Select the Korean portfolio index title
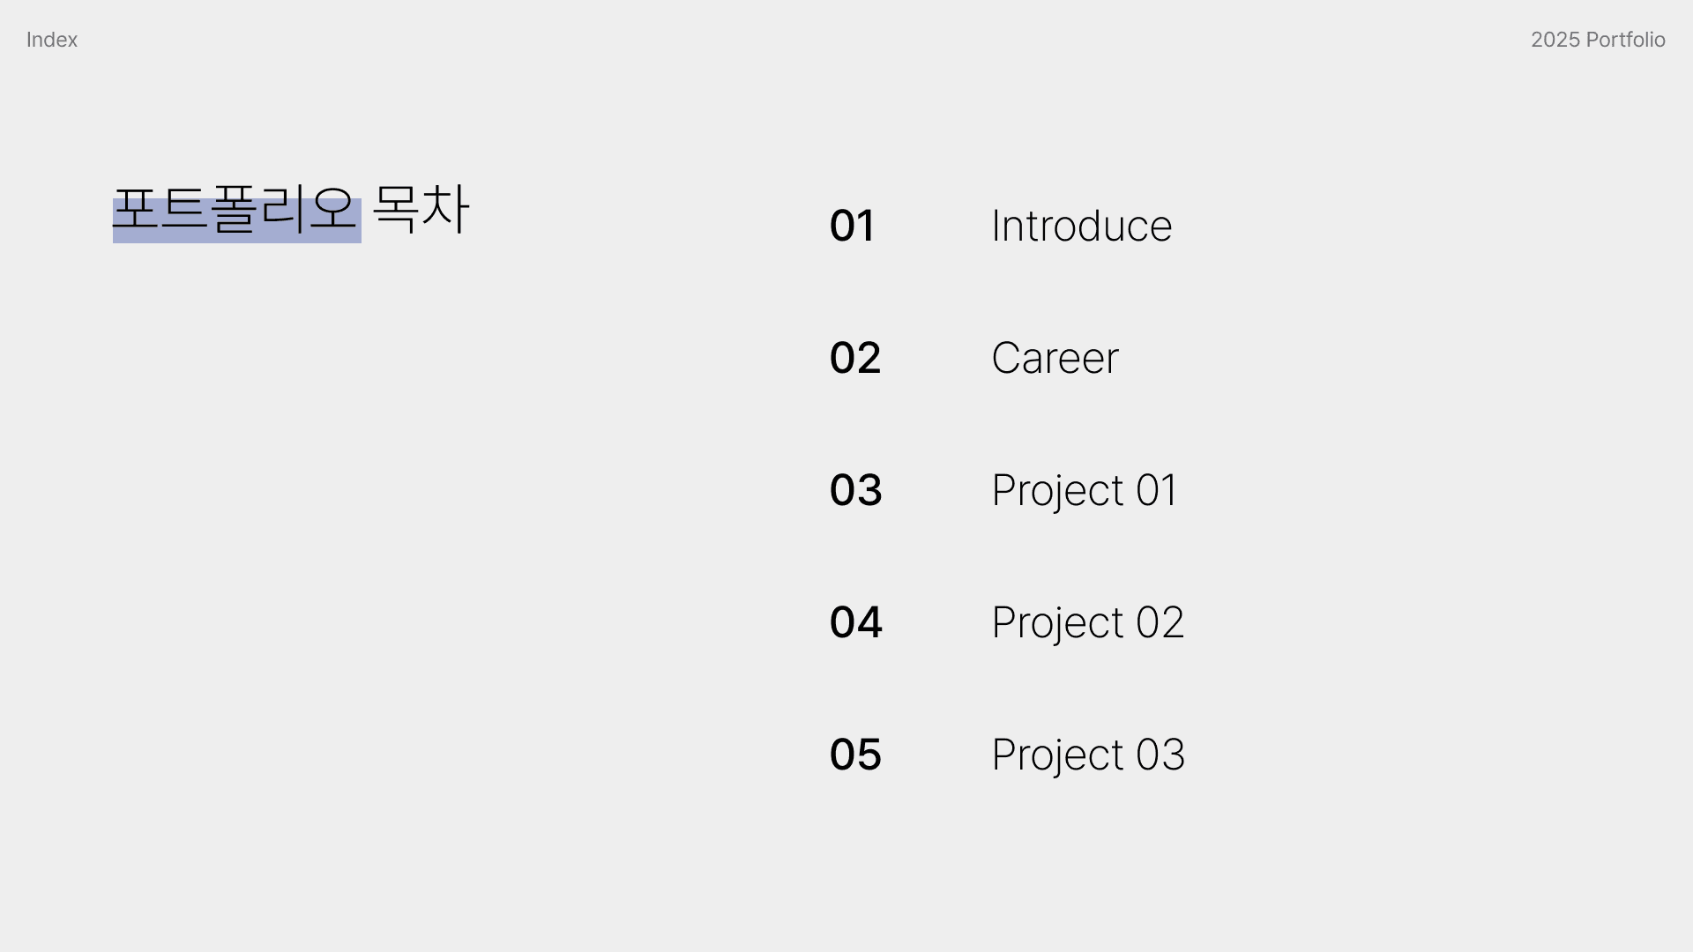1693x952 pixels. click(x=291, y=210)
